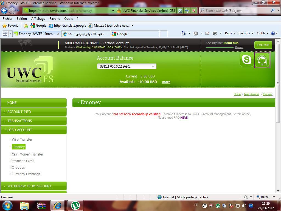281x211 pixels.
Task: Open the Favoris star button
Action: pos(10,26)
